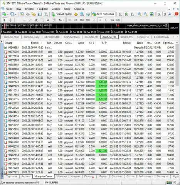This screenshot has width=180, height=185.
Task: Click the globe icon left of Авто-торговля
Action: 88,14
